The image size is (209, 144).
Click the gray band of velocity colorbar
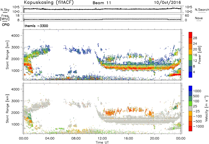tap(190, 108)
